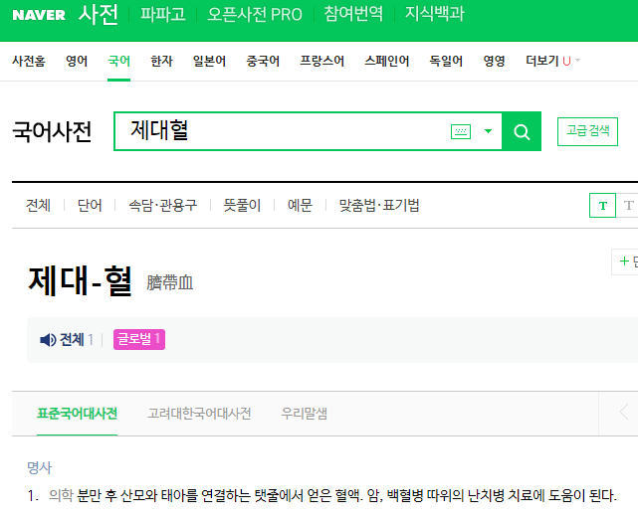The width and height of the screenshot is (638, 520).
Task: Switch to the 영어 dictionary tab
Action: (x=77, y=61)
